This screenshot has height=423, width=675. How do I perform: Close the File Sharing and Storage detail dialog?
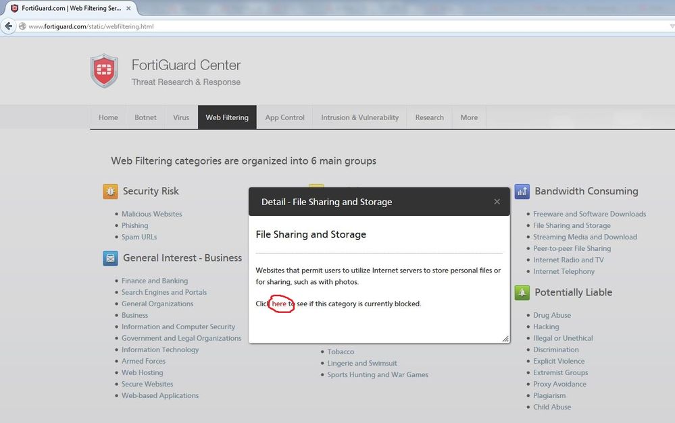(497, 202)
